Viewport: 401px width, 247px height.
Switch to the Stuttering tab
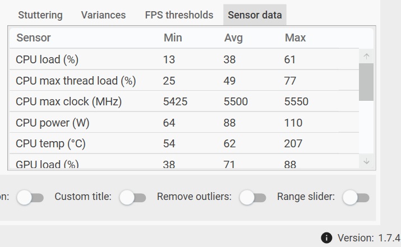tap(40, 15)
